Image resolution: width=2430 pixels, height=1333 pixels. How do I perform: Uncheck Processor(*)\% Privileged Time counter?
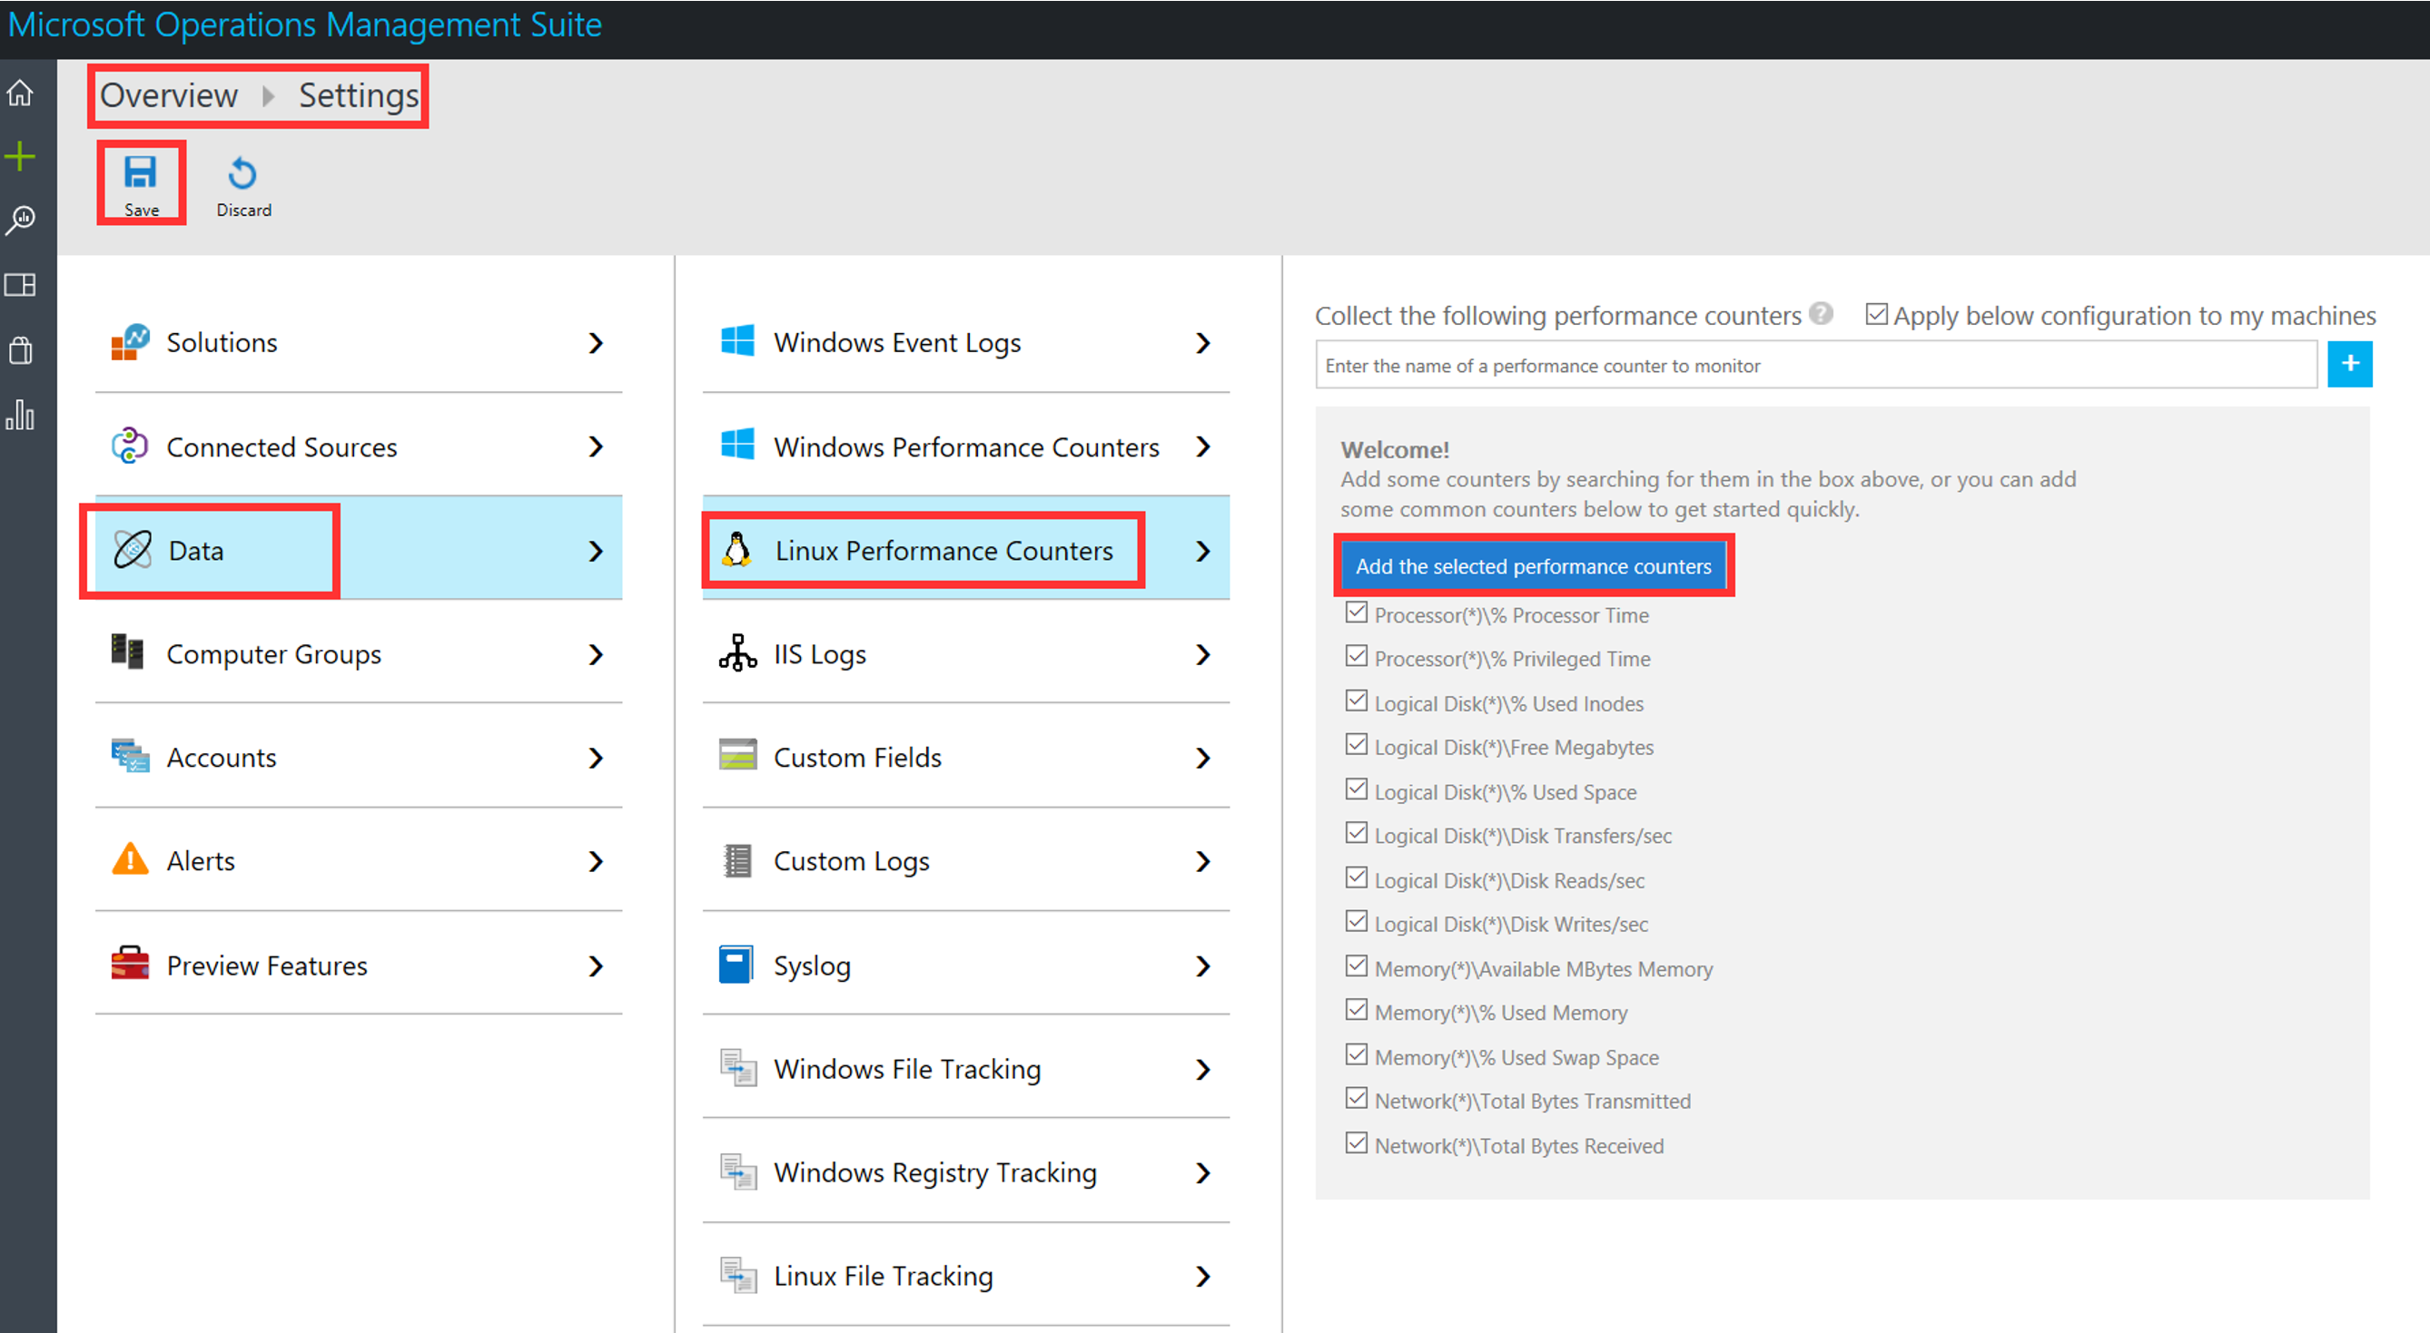pyautogui.click(x=1357, y=657)
